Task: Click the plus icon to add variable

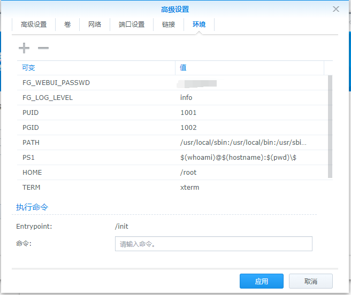Action: coord(24,48)
